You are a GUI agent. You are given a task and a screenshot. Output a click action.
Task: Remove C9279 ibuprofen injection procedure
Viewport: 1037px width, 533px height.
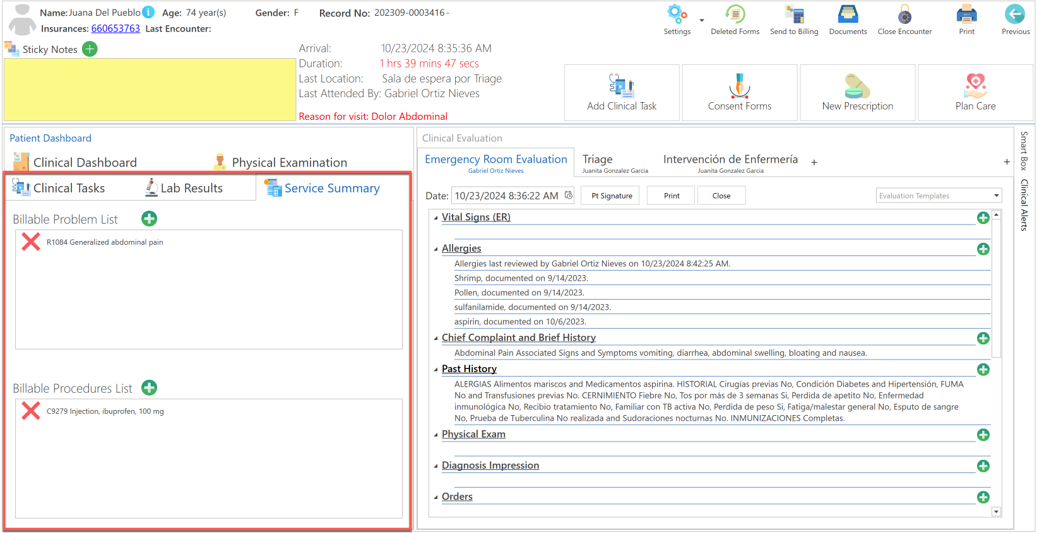[31, 411]
